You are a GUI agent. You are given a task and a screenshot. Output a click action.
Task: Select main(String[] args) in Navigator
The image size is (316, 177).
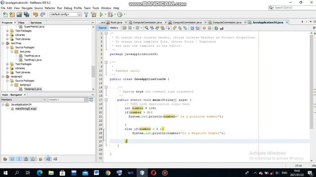pos(26,109)
